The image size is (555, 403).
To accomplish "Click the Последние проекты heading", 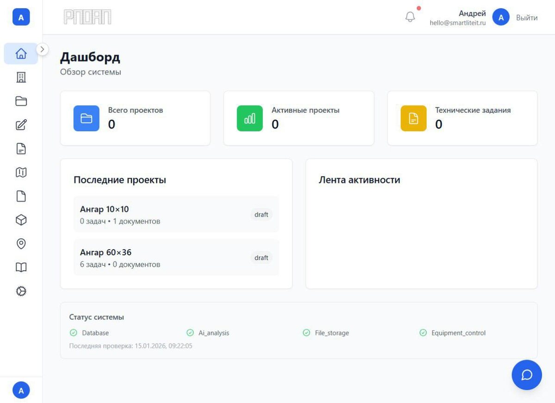I will (x=120, y=180).
